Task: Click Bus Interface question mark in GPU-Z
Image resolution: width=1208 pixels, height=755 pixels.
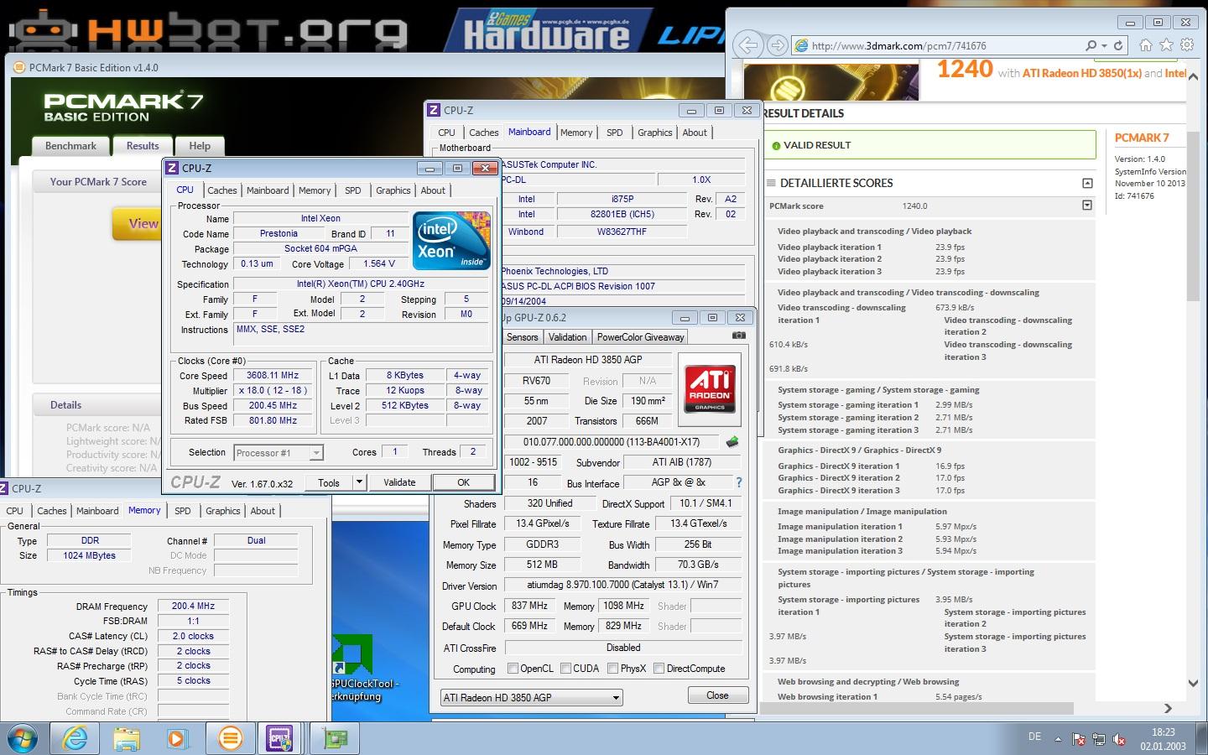Action: pyautogui.click(x=738, y=482)
